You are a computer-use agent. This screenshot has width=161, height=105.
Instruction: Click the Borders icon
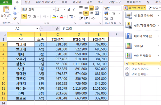(x=44, y=16)
